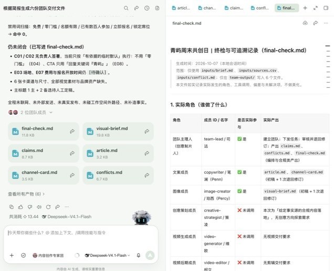Dislike the response with thumbs down
The width and height of the screenshot is (334, 271).
click(x=30, y=207)
